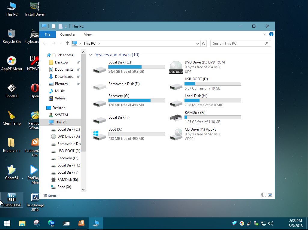308x230 pixels.
Task: Open the View ribbon tab
Action: [88, 34]
